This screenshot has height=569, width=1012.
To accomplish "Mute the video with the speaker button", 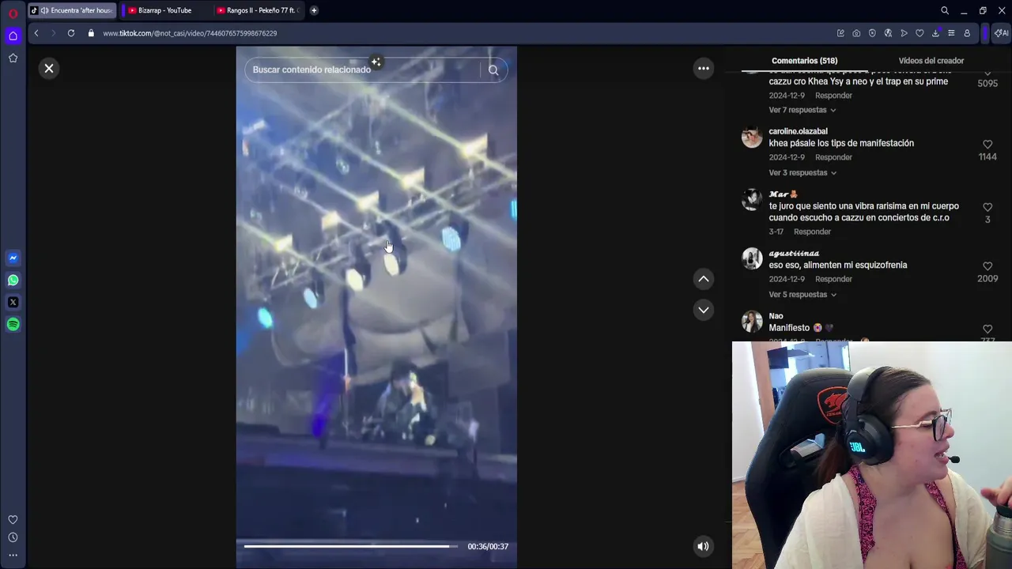I will coord(703,546).
